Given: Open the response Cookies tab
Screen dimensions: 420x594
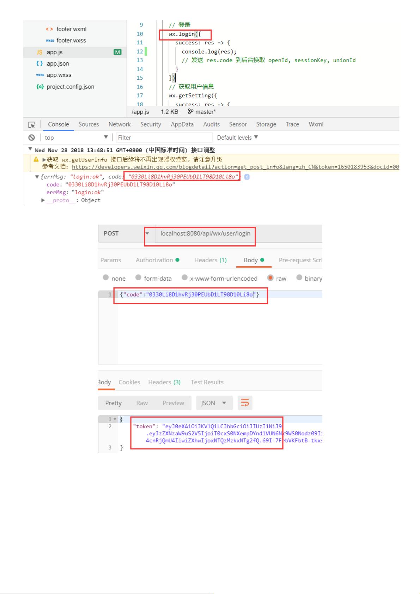Looking at the screenshot, I should click(x=129, y=382).
